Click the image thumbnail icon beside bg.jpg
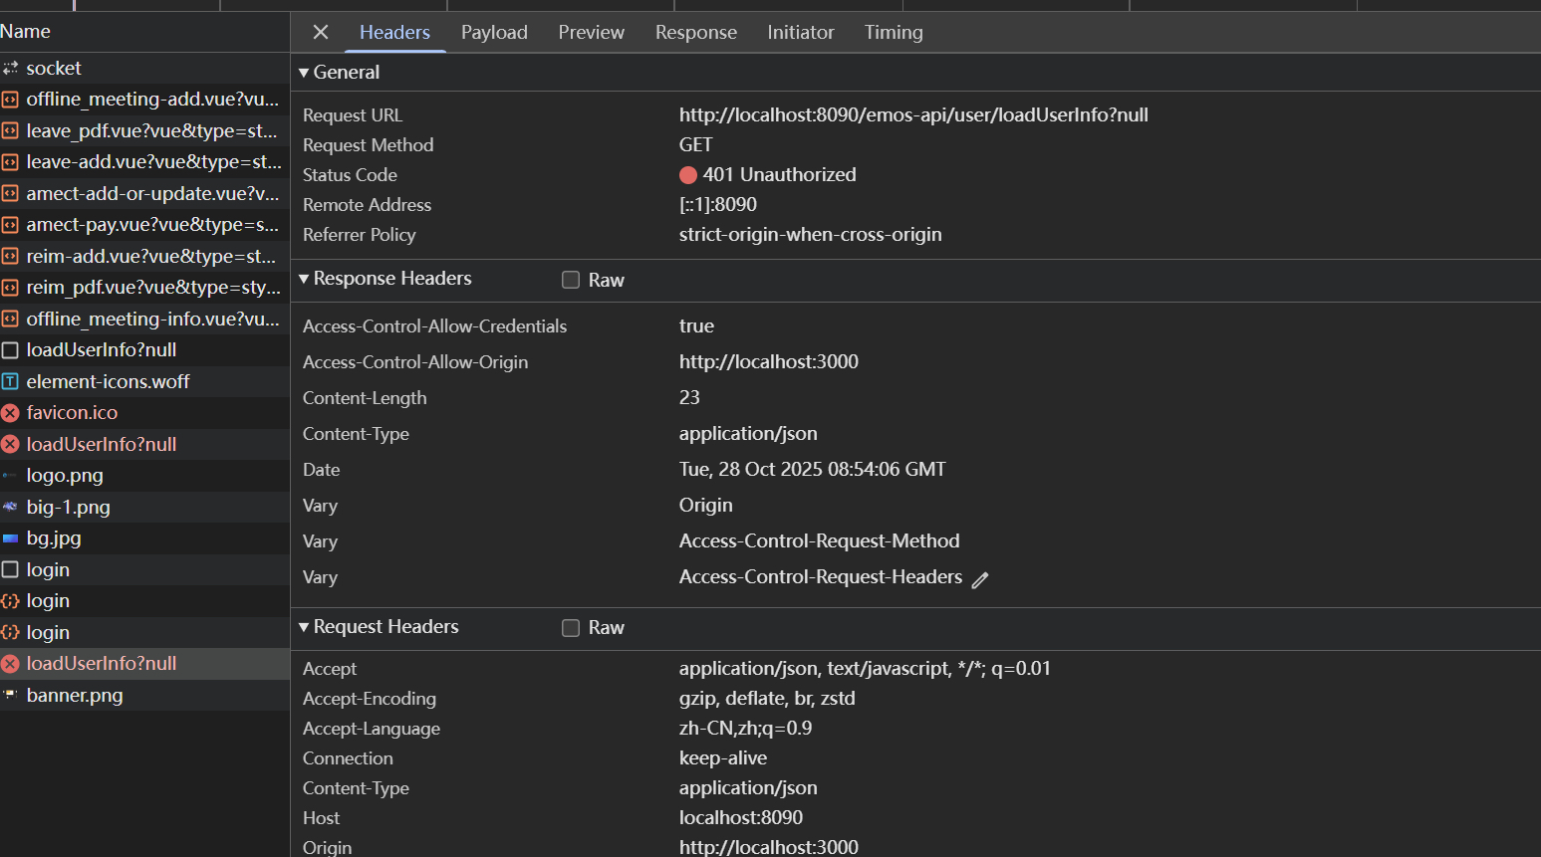The height and width of the screenshot is (857, 1541). (x=10, y=538)
